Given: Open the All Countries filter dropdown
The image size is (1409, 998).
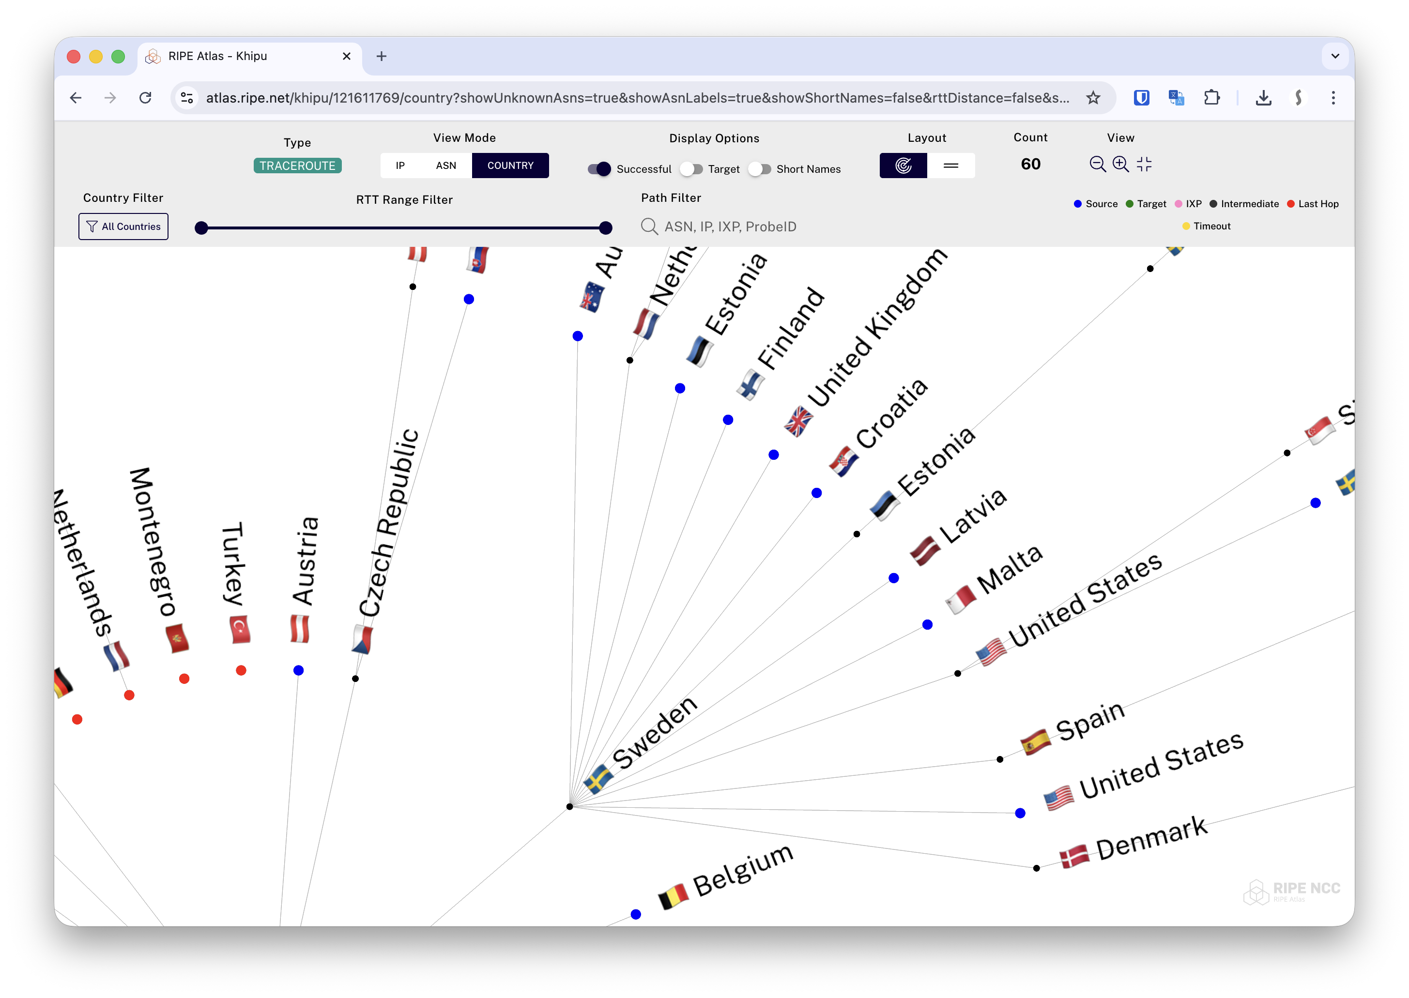Looking at the screenshot, I should point(123,227).
